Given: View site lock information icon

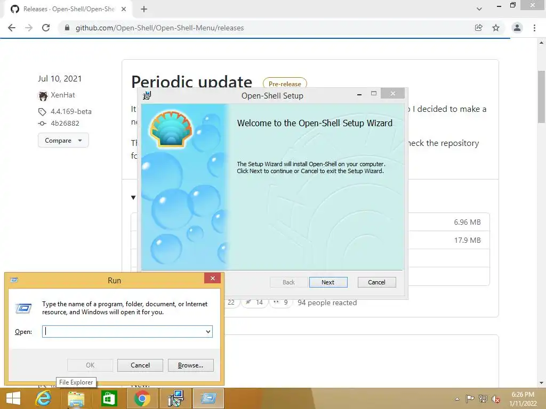Looking at the screenshot, I should point(67,28).
